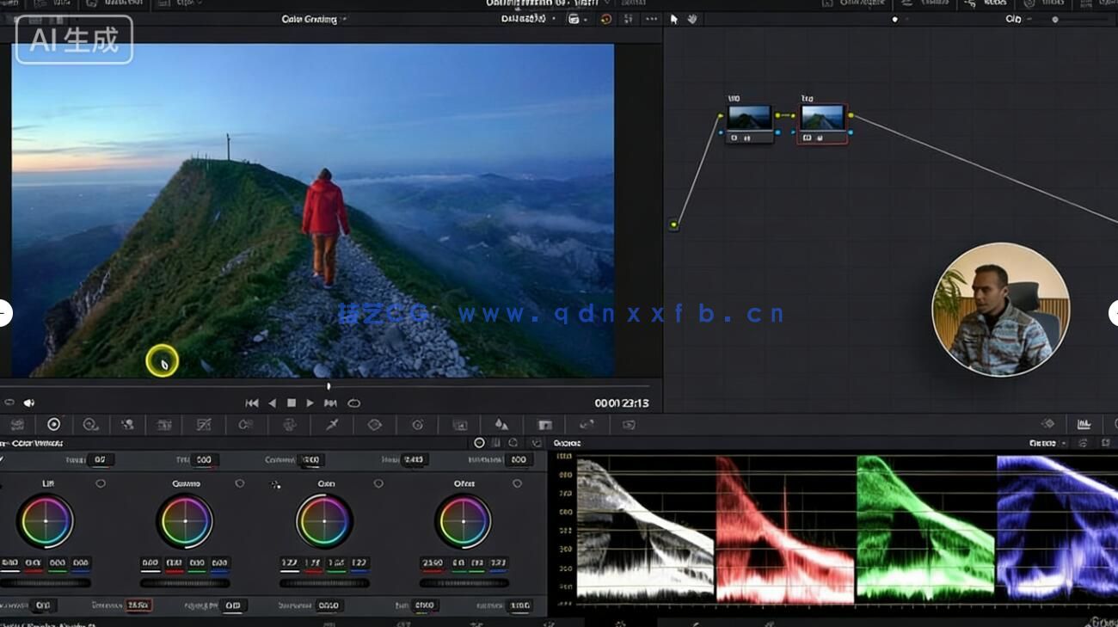Open the Blur palette
Screen dimensions: 1118x627
coord(501,425)
